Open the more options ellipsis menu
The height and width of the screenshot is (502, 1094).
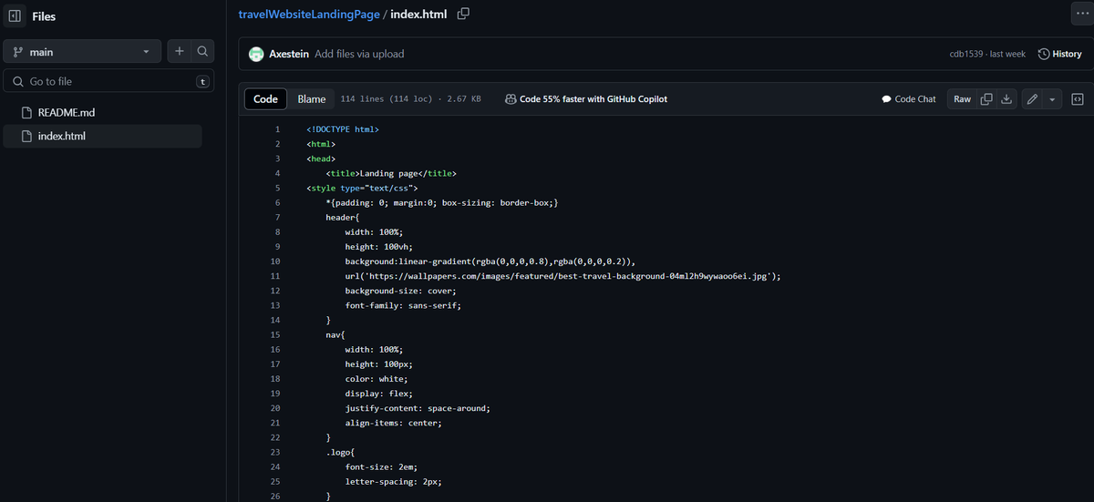pyautogui.click(x=1082, y=14)
